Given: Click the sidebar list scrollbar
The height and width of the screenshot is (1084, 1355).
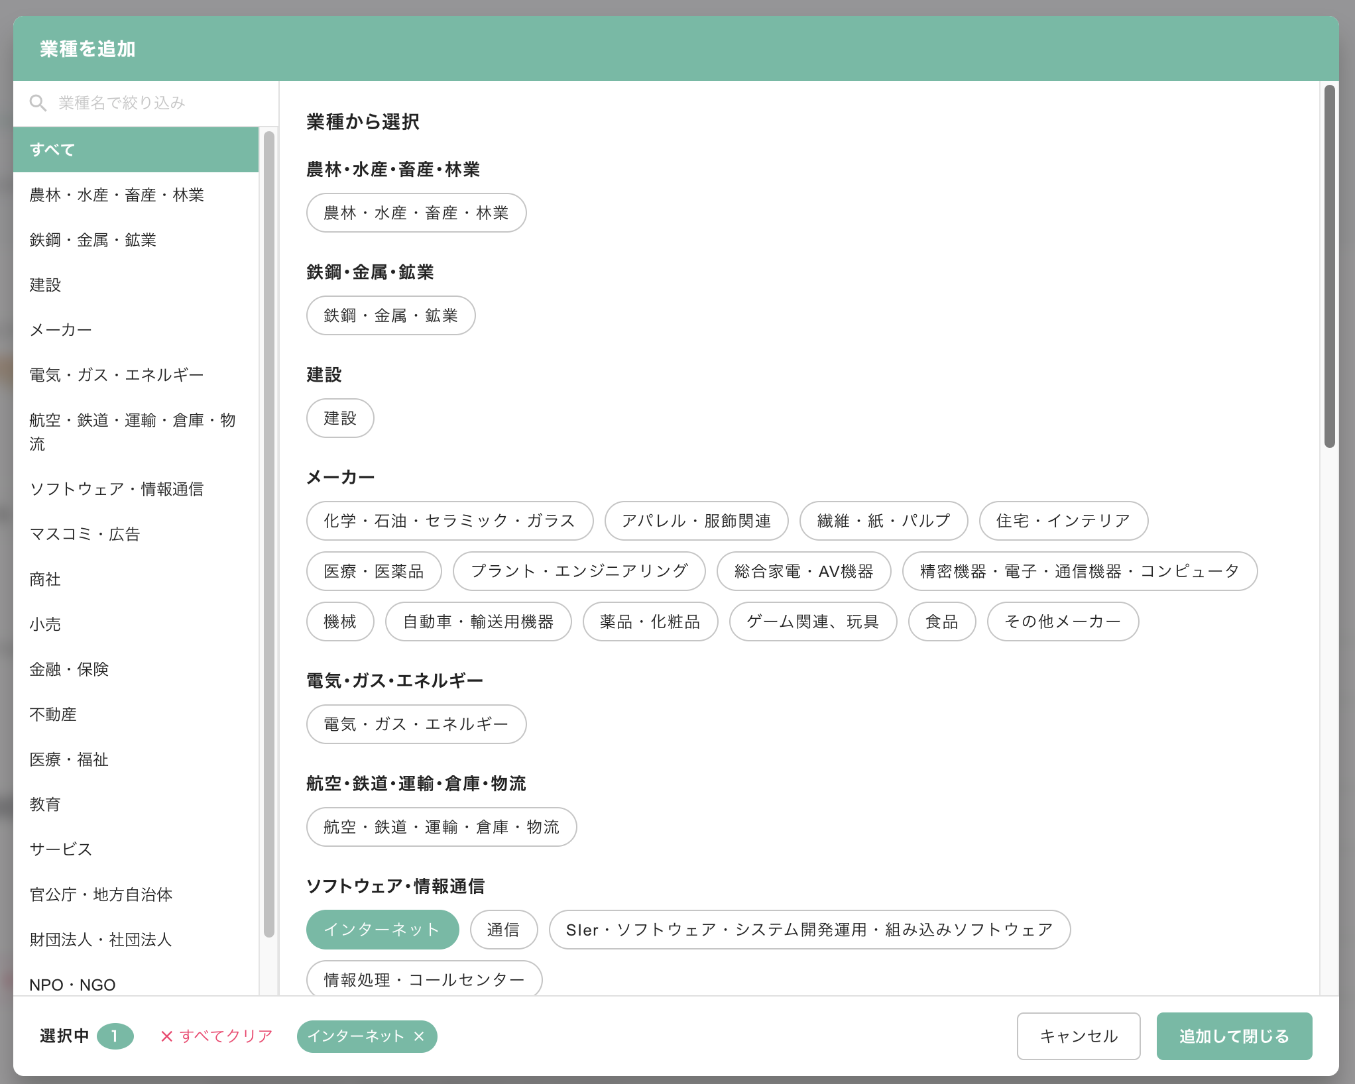Looking at the screenshot, I should pyautogui.click(x=268, y=534).
